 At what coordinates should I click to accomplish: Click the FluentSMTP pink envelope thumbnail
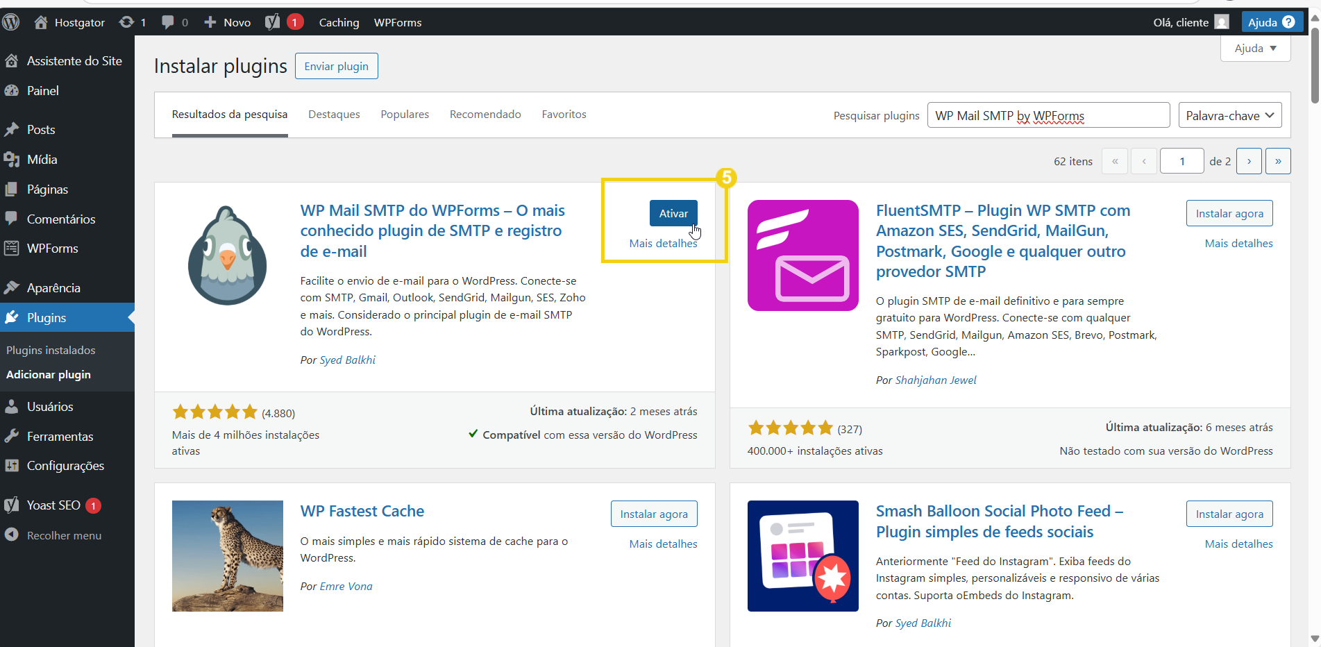(x=803, y=255)
